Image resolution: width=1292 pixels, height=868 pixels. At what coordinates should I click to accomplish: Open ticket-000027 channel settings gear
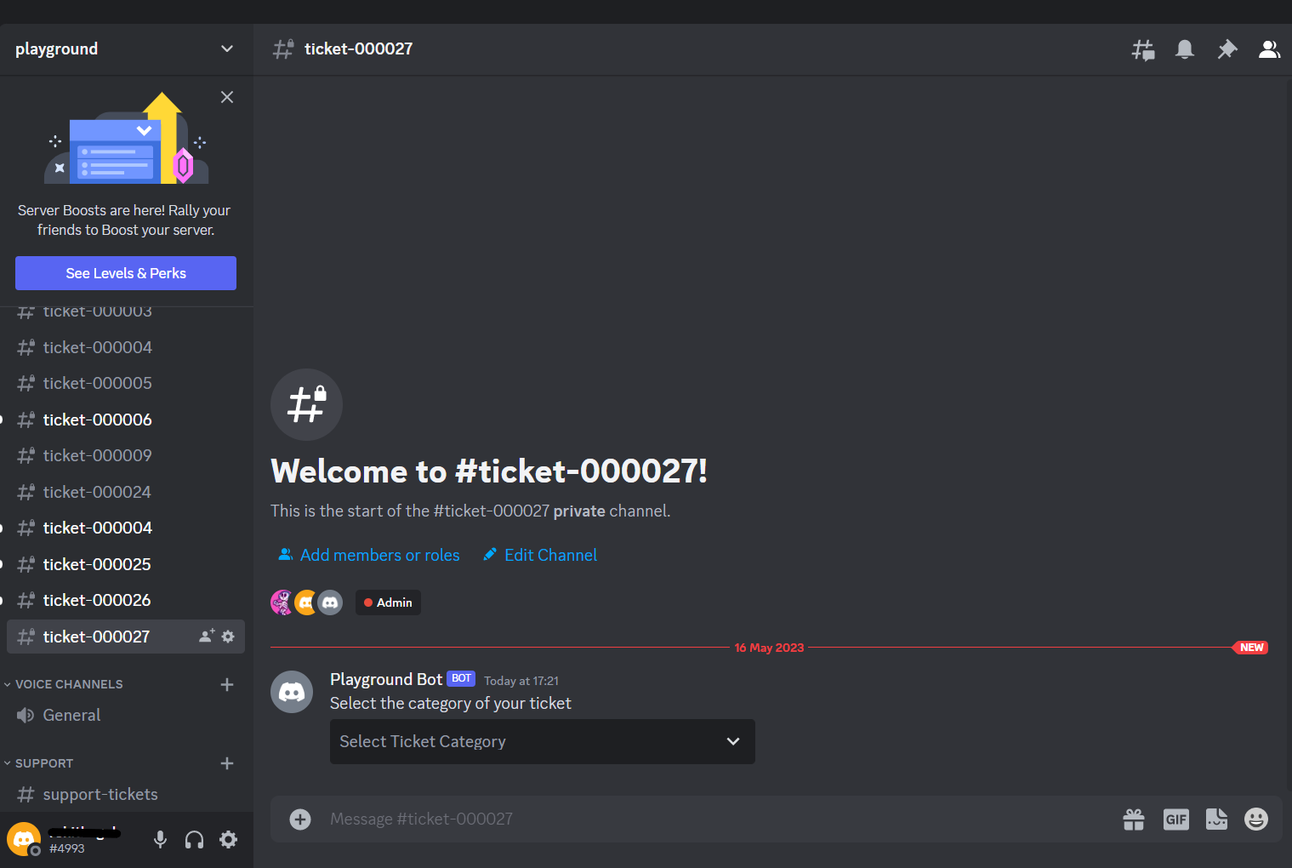[228, 637]
